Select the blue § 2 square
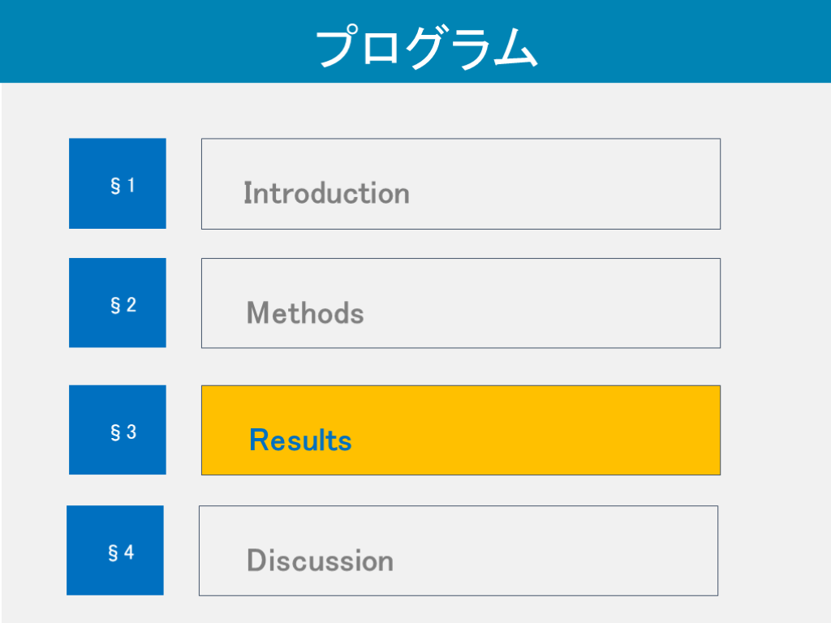The image size is (831, 623). [118, 303]
